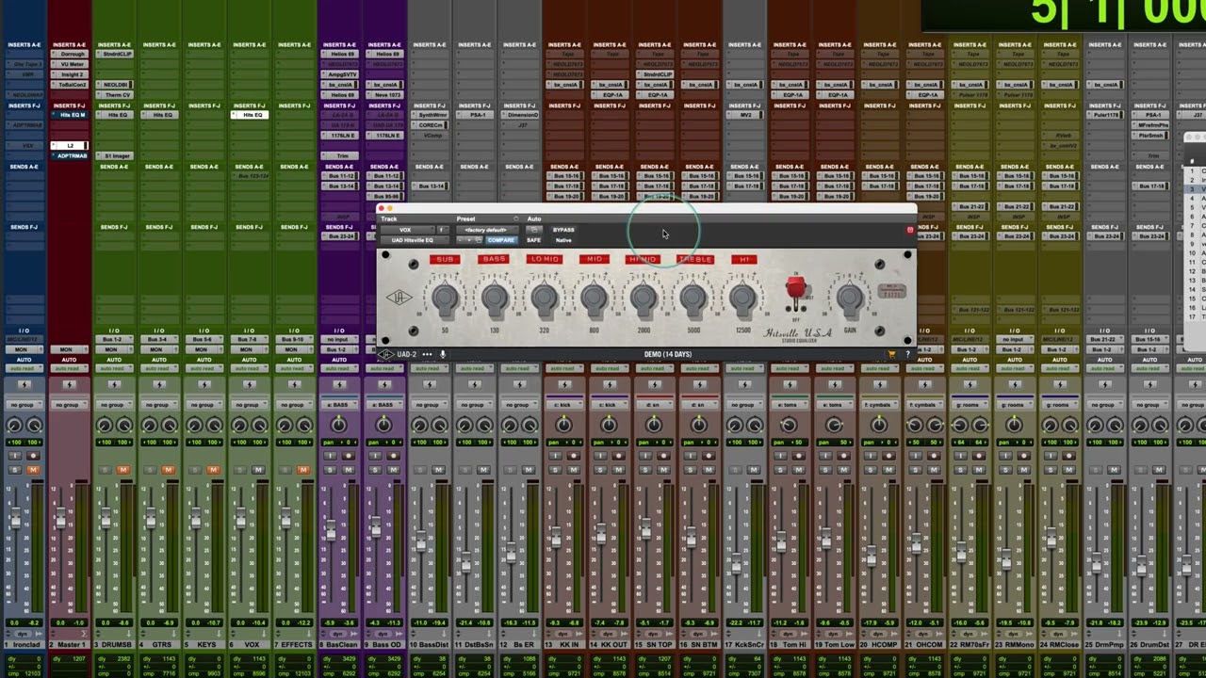This screenshot has height=678, width=1206.
Task: Open the Bus 1-2 output selector on DRUMSB
Action: tap(114, 339)
